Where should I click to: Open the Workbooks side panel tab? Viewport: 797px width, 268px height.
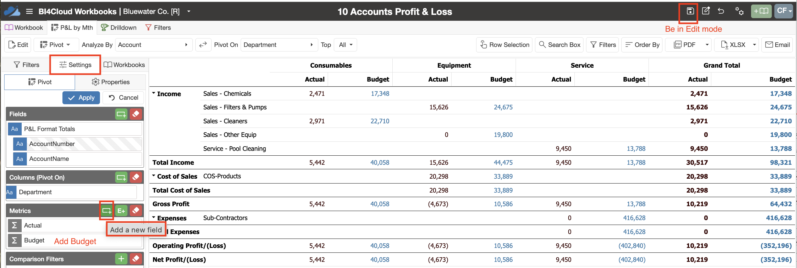tap(124, 65)
